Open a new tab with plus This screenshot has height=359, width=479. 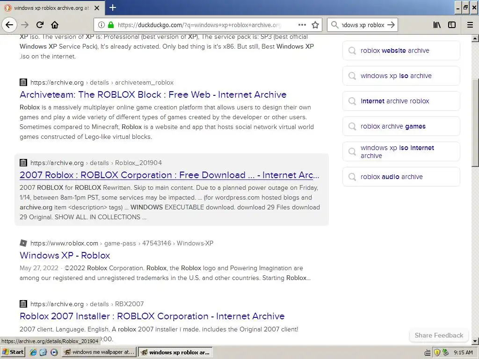(112, 7)
